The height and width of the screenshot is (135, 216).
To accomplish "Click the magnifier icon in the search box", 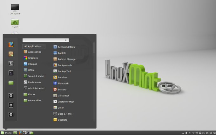I will coord(66,40).
